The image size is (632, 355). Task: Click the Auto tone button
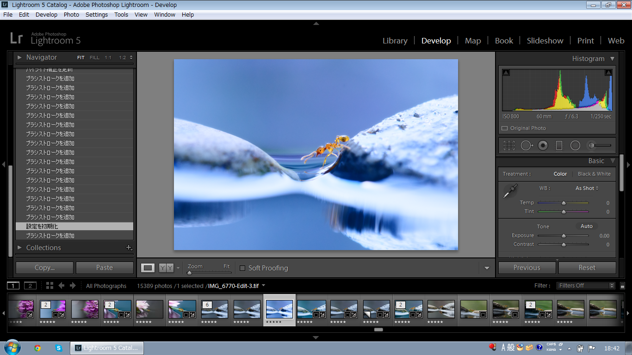[587, 226]
